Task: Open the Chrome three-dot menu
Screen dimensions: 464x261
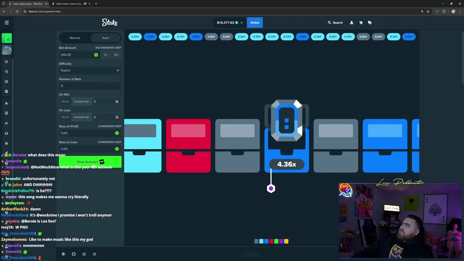Action: pyautogui.click(x=460, y=11)
